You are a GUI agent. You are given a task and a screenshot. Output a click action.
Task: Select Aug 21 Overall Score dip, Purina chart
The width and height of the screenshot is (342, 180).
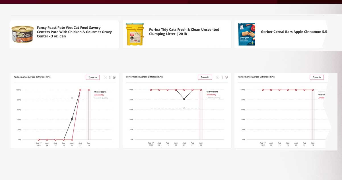coord(184,99)
